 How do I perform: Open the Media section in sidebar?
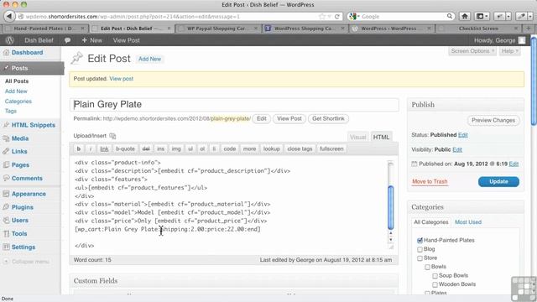pos(20,138)
